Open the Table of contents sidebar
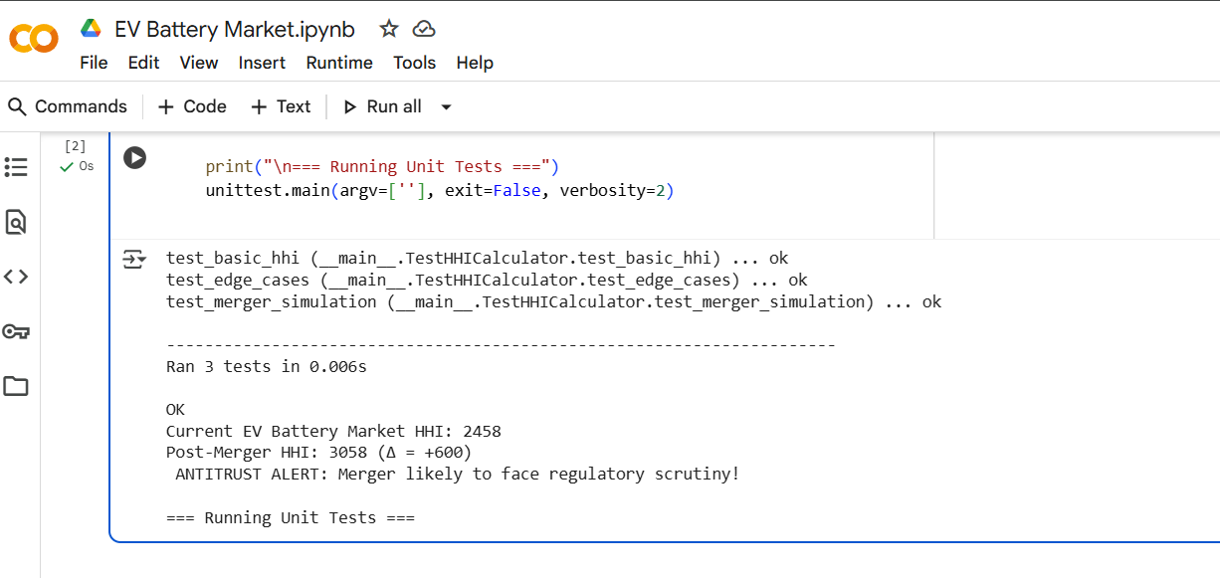The image size is (1220, 578). coord(16,167)
